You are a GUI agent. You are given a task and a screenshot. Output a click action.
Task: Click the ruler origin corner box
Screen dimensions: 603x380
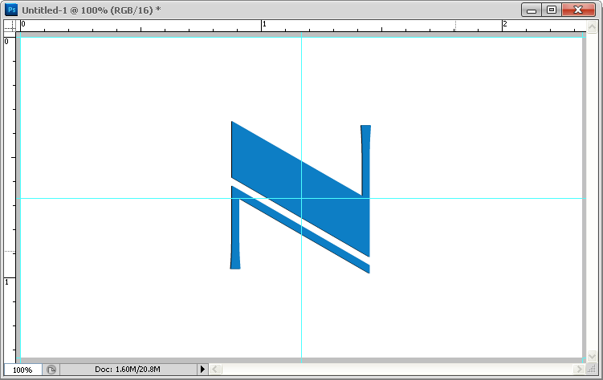[x=10, y=25]
